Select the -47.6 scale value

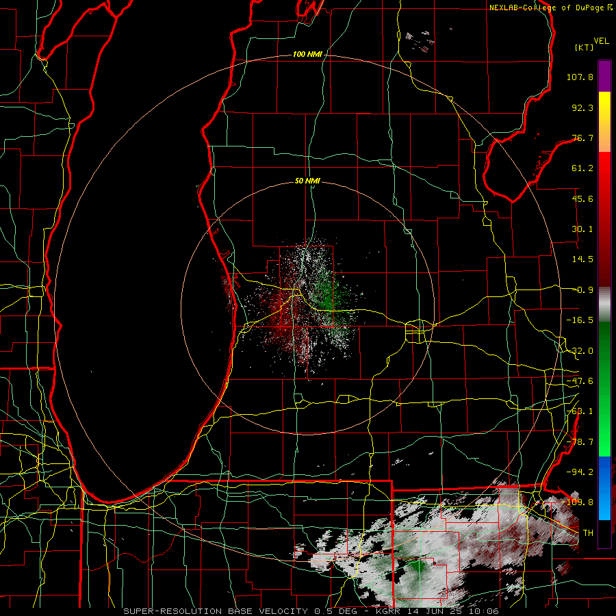click(580, 381)
